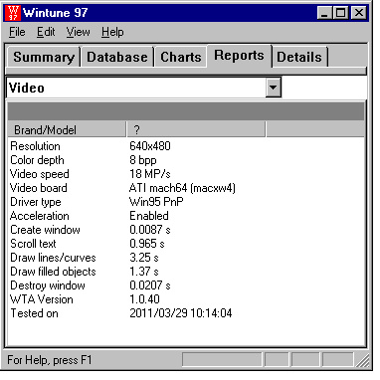This screenshot has height=380, width=380.
Task: Click the '18 MP/s' value
Action: tap(150, 174)
